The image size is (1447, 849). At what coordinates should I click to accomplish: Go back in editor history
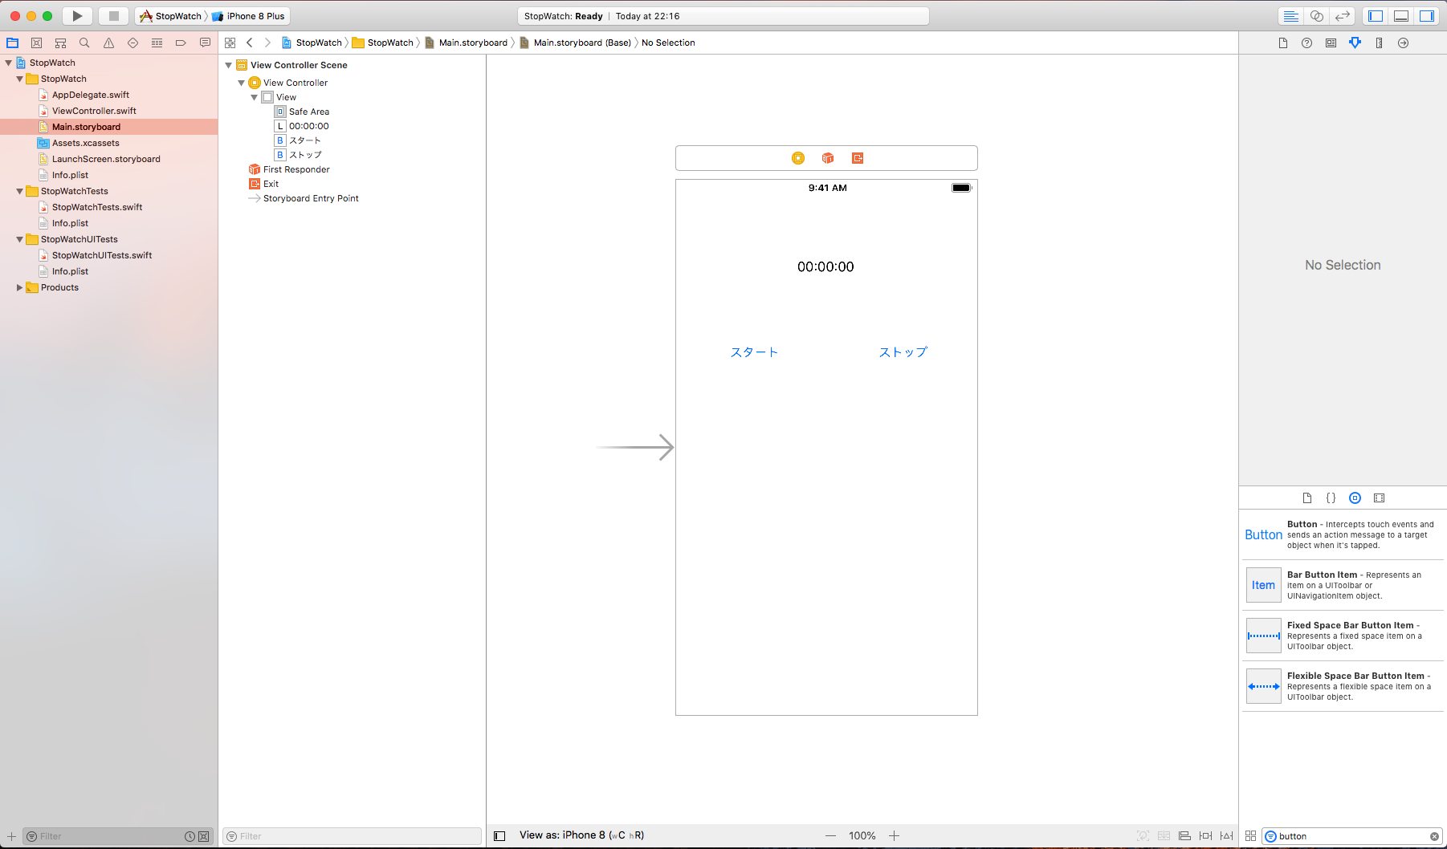pos(250,43)
